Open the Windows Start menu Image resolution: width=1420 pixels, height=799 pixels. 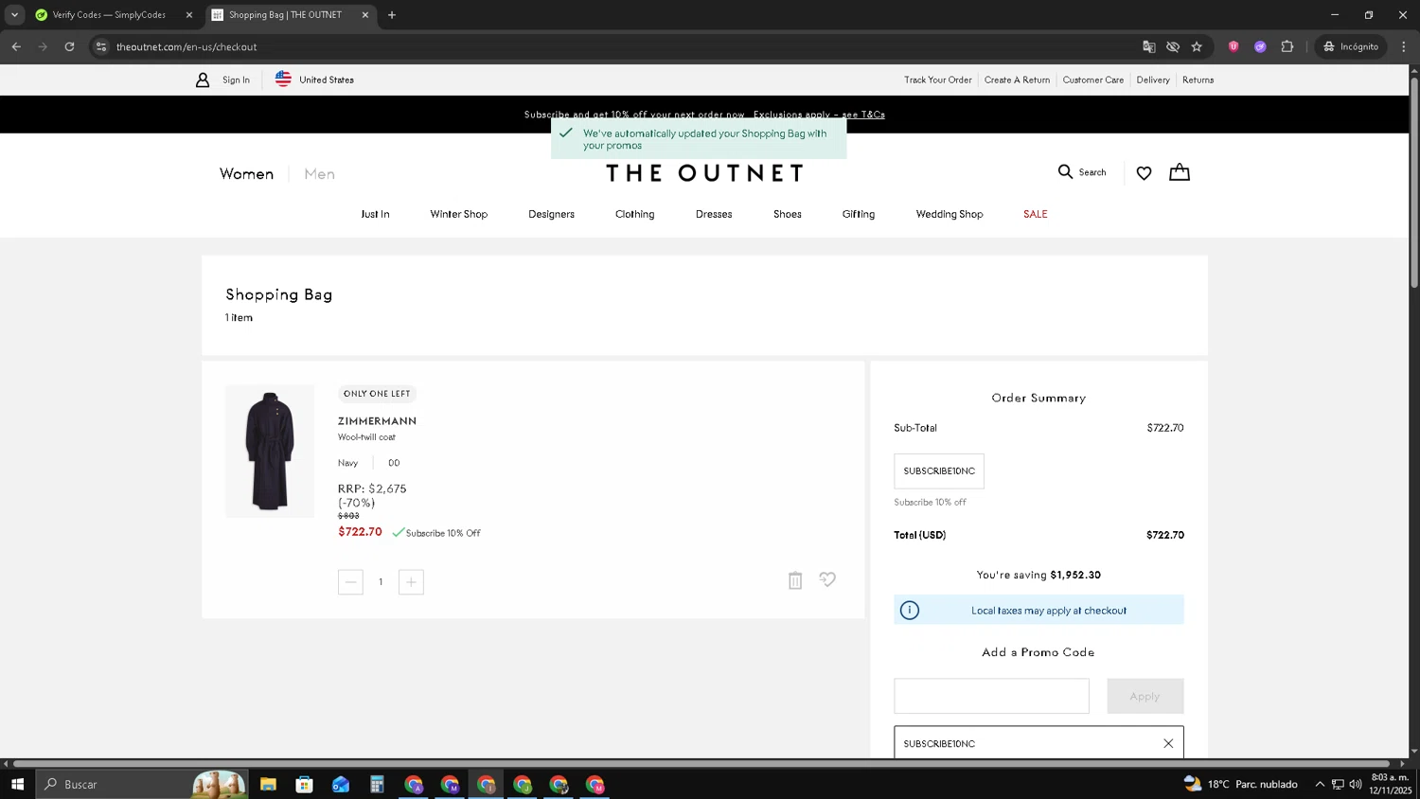(17, 784)
